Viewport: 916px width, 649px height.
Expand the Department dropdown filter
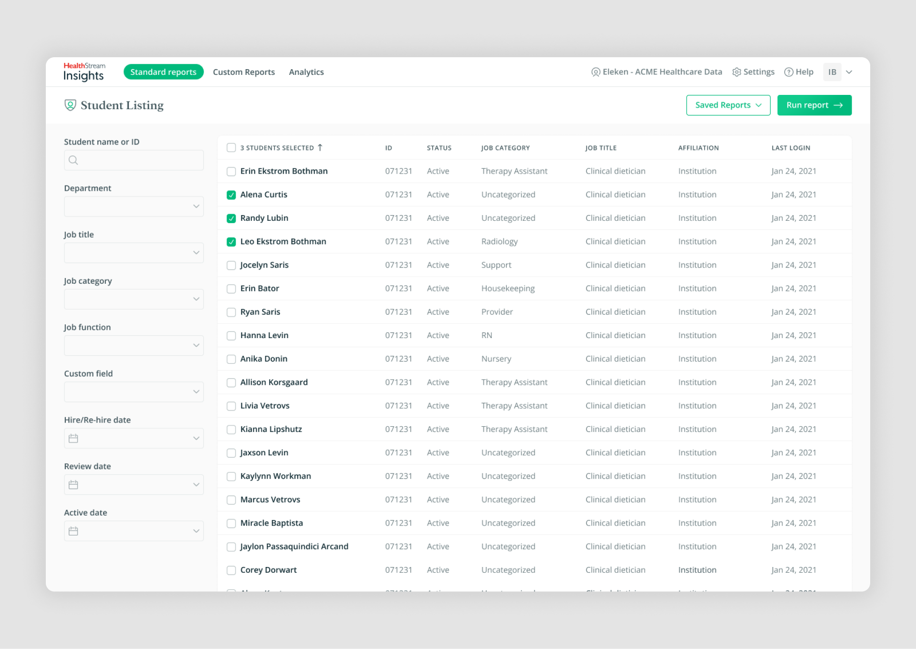point(134,206)
